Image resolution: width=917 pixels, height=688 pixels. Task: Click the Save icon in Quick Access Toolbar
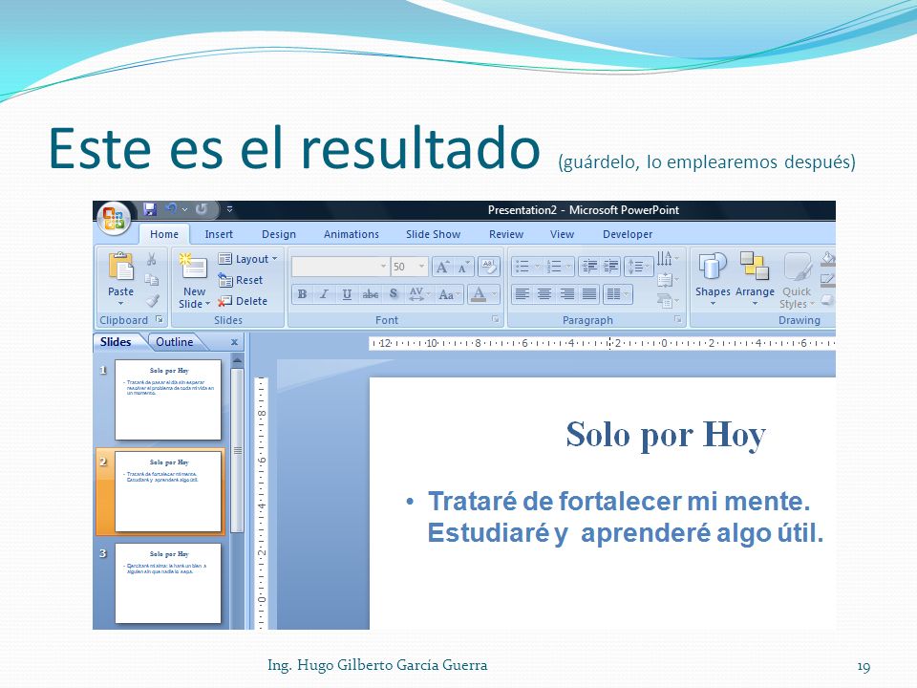(150, 209)
